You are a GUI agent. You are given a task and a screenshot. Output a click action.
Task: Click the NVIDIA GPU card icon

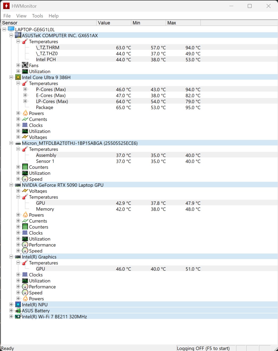point(18,185)
